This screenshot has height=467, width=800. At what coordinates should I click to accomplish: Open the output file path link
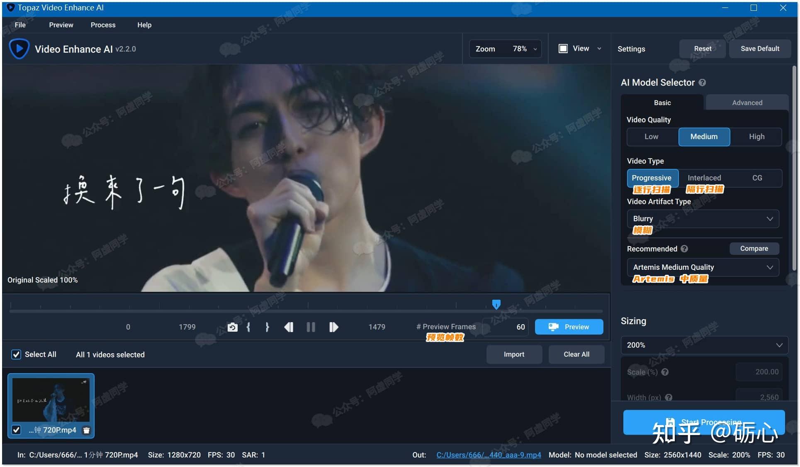489,455
